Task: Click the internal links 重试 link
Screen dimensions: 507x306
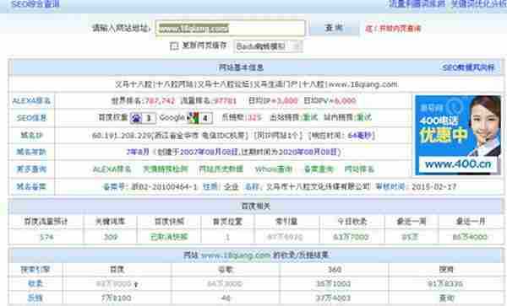Action: 363,117
